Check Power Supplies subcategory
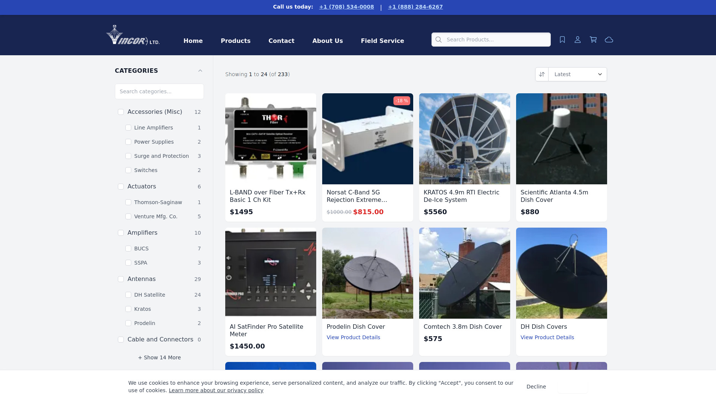Image resolution: width=716 pixels, height=403 pixels. pyautogui.click(x=128, y=142)
